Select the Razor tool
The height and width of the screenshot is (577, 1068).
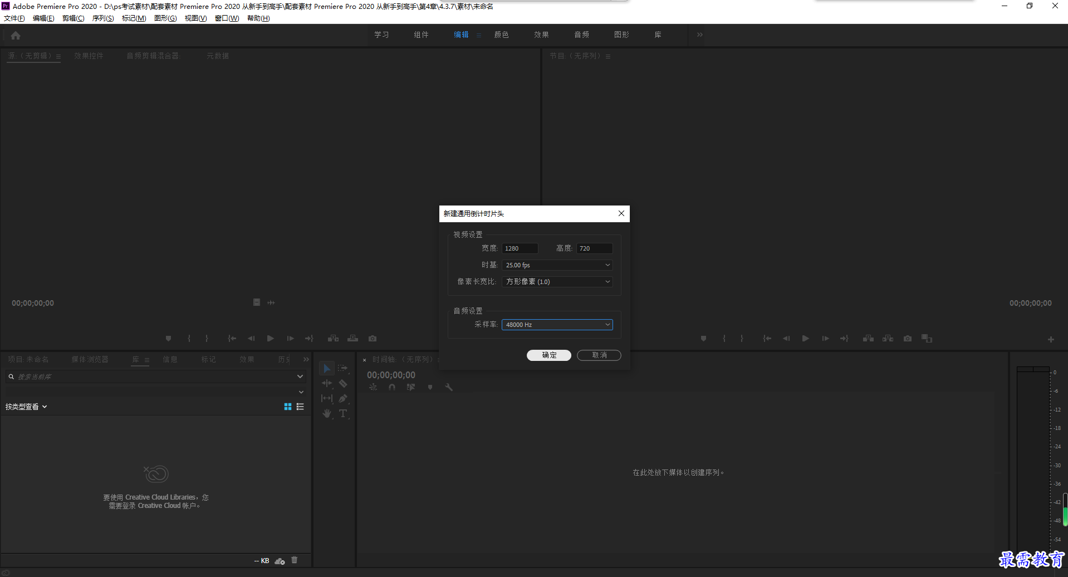(343, 383)
